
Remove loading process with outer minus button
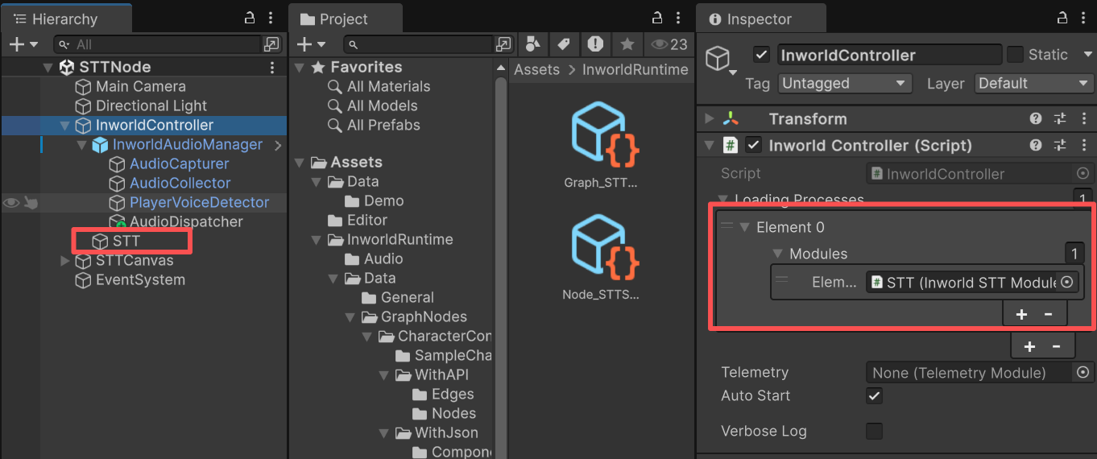click(x=1056, y=346)
